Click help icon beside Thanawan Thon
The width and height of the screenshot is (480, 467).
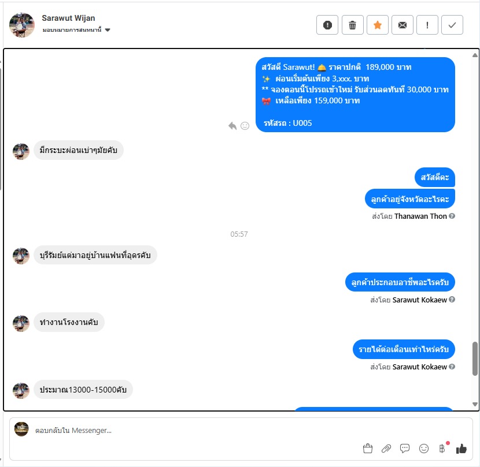(452, 216)
